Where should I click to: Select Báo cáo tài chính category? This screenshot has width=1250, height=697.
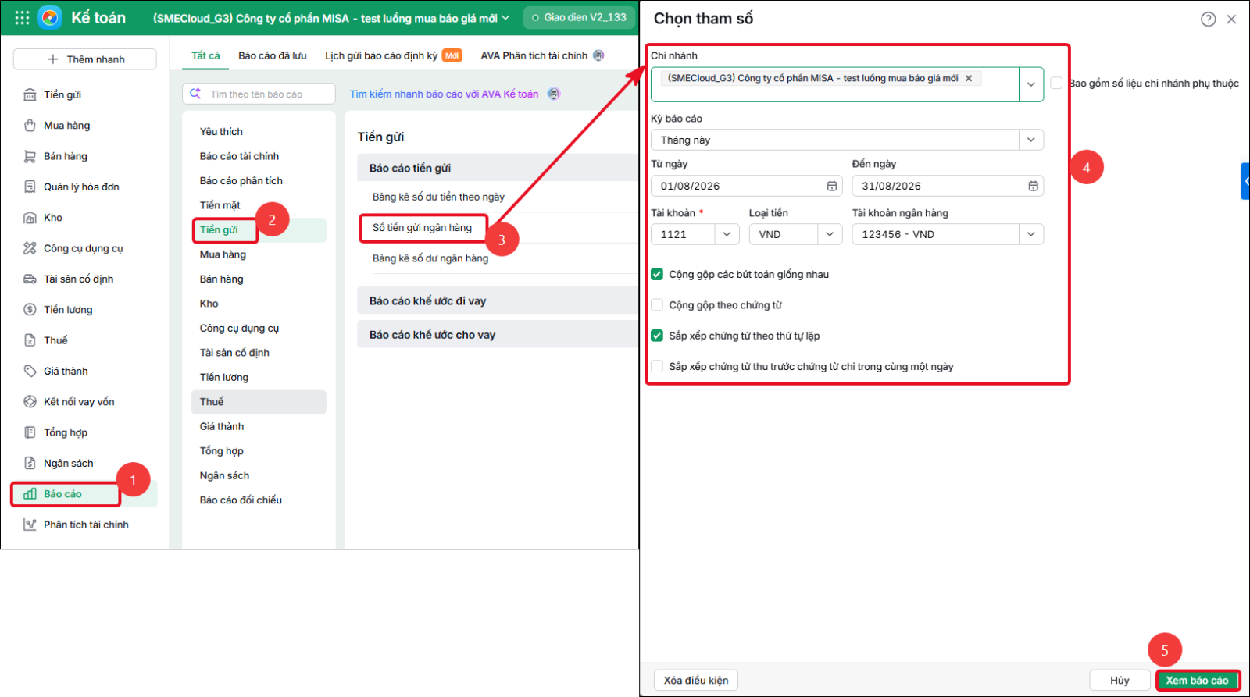pos(239,156)
